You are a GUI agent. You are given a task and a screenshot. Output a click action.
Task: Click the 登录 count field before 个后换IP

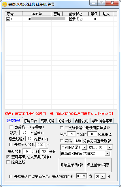point(25,133)
